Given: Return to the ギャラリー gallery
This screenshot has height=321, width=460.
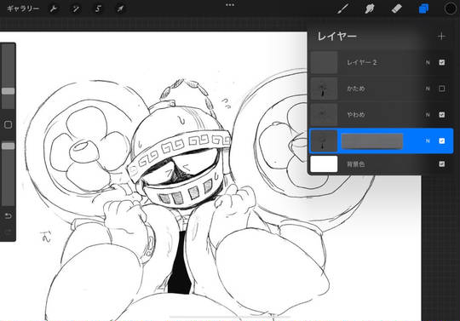Looking at the screenshot, I should [x=23, y=9].
